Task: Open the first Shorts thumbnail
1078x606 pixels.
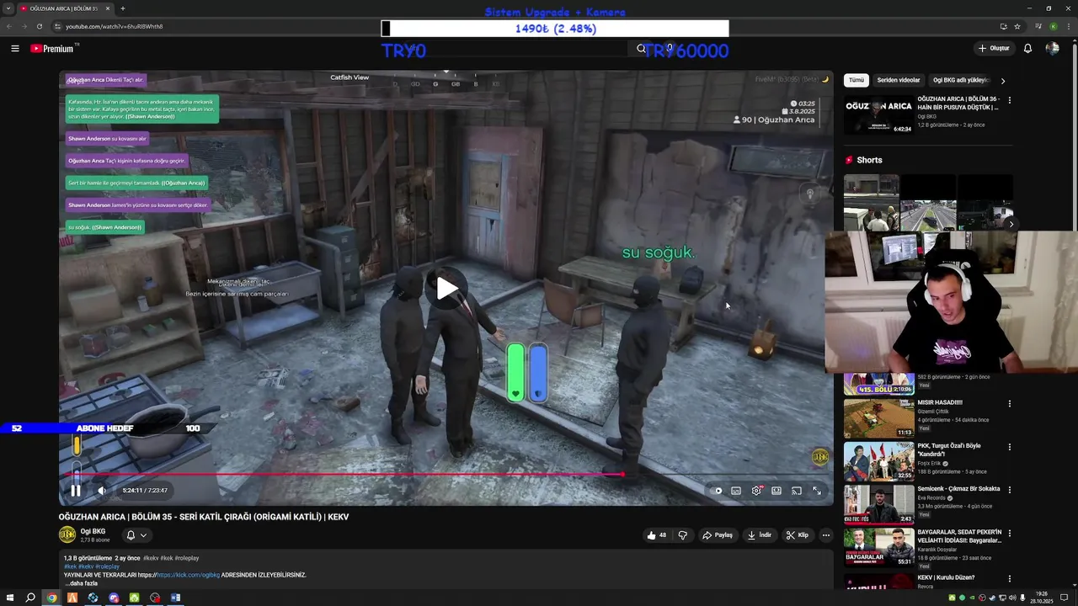Action: tap(872, 202)
